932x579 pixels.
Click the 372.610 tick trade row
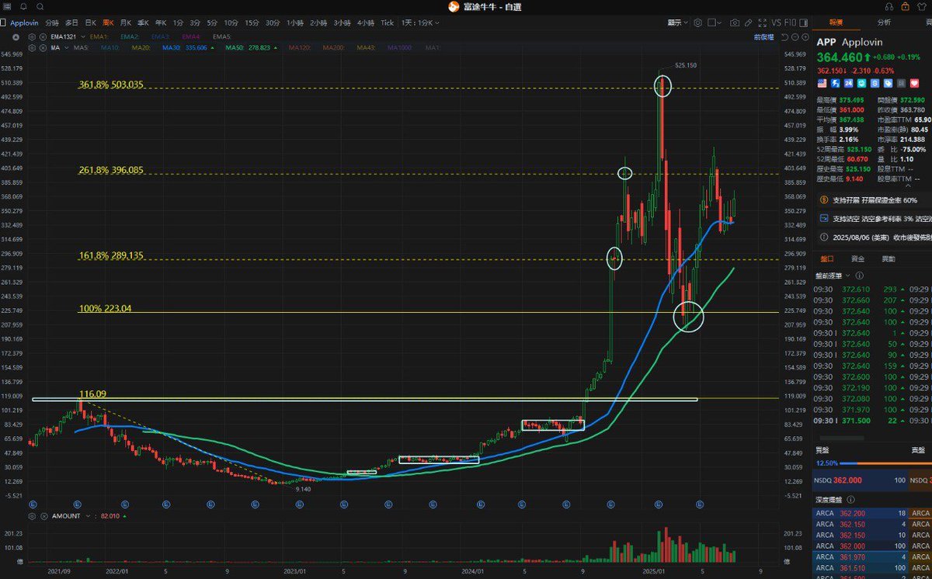[x=872, y=289]
